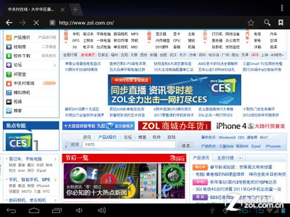The width and height of the screenshot is (290, 217).
Task: Select the 产品/报价 search tab
Action: [x=107, y=137]
